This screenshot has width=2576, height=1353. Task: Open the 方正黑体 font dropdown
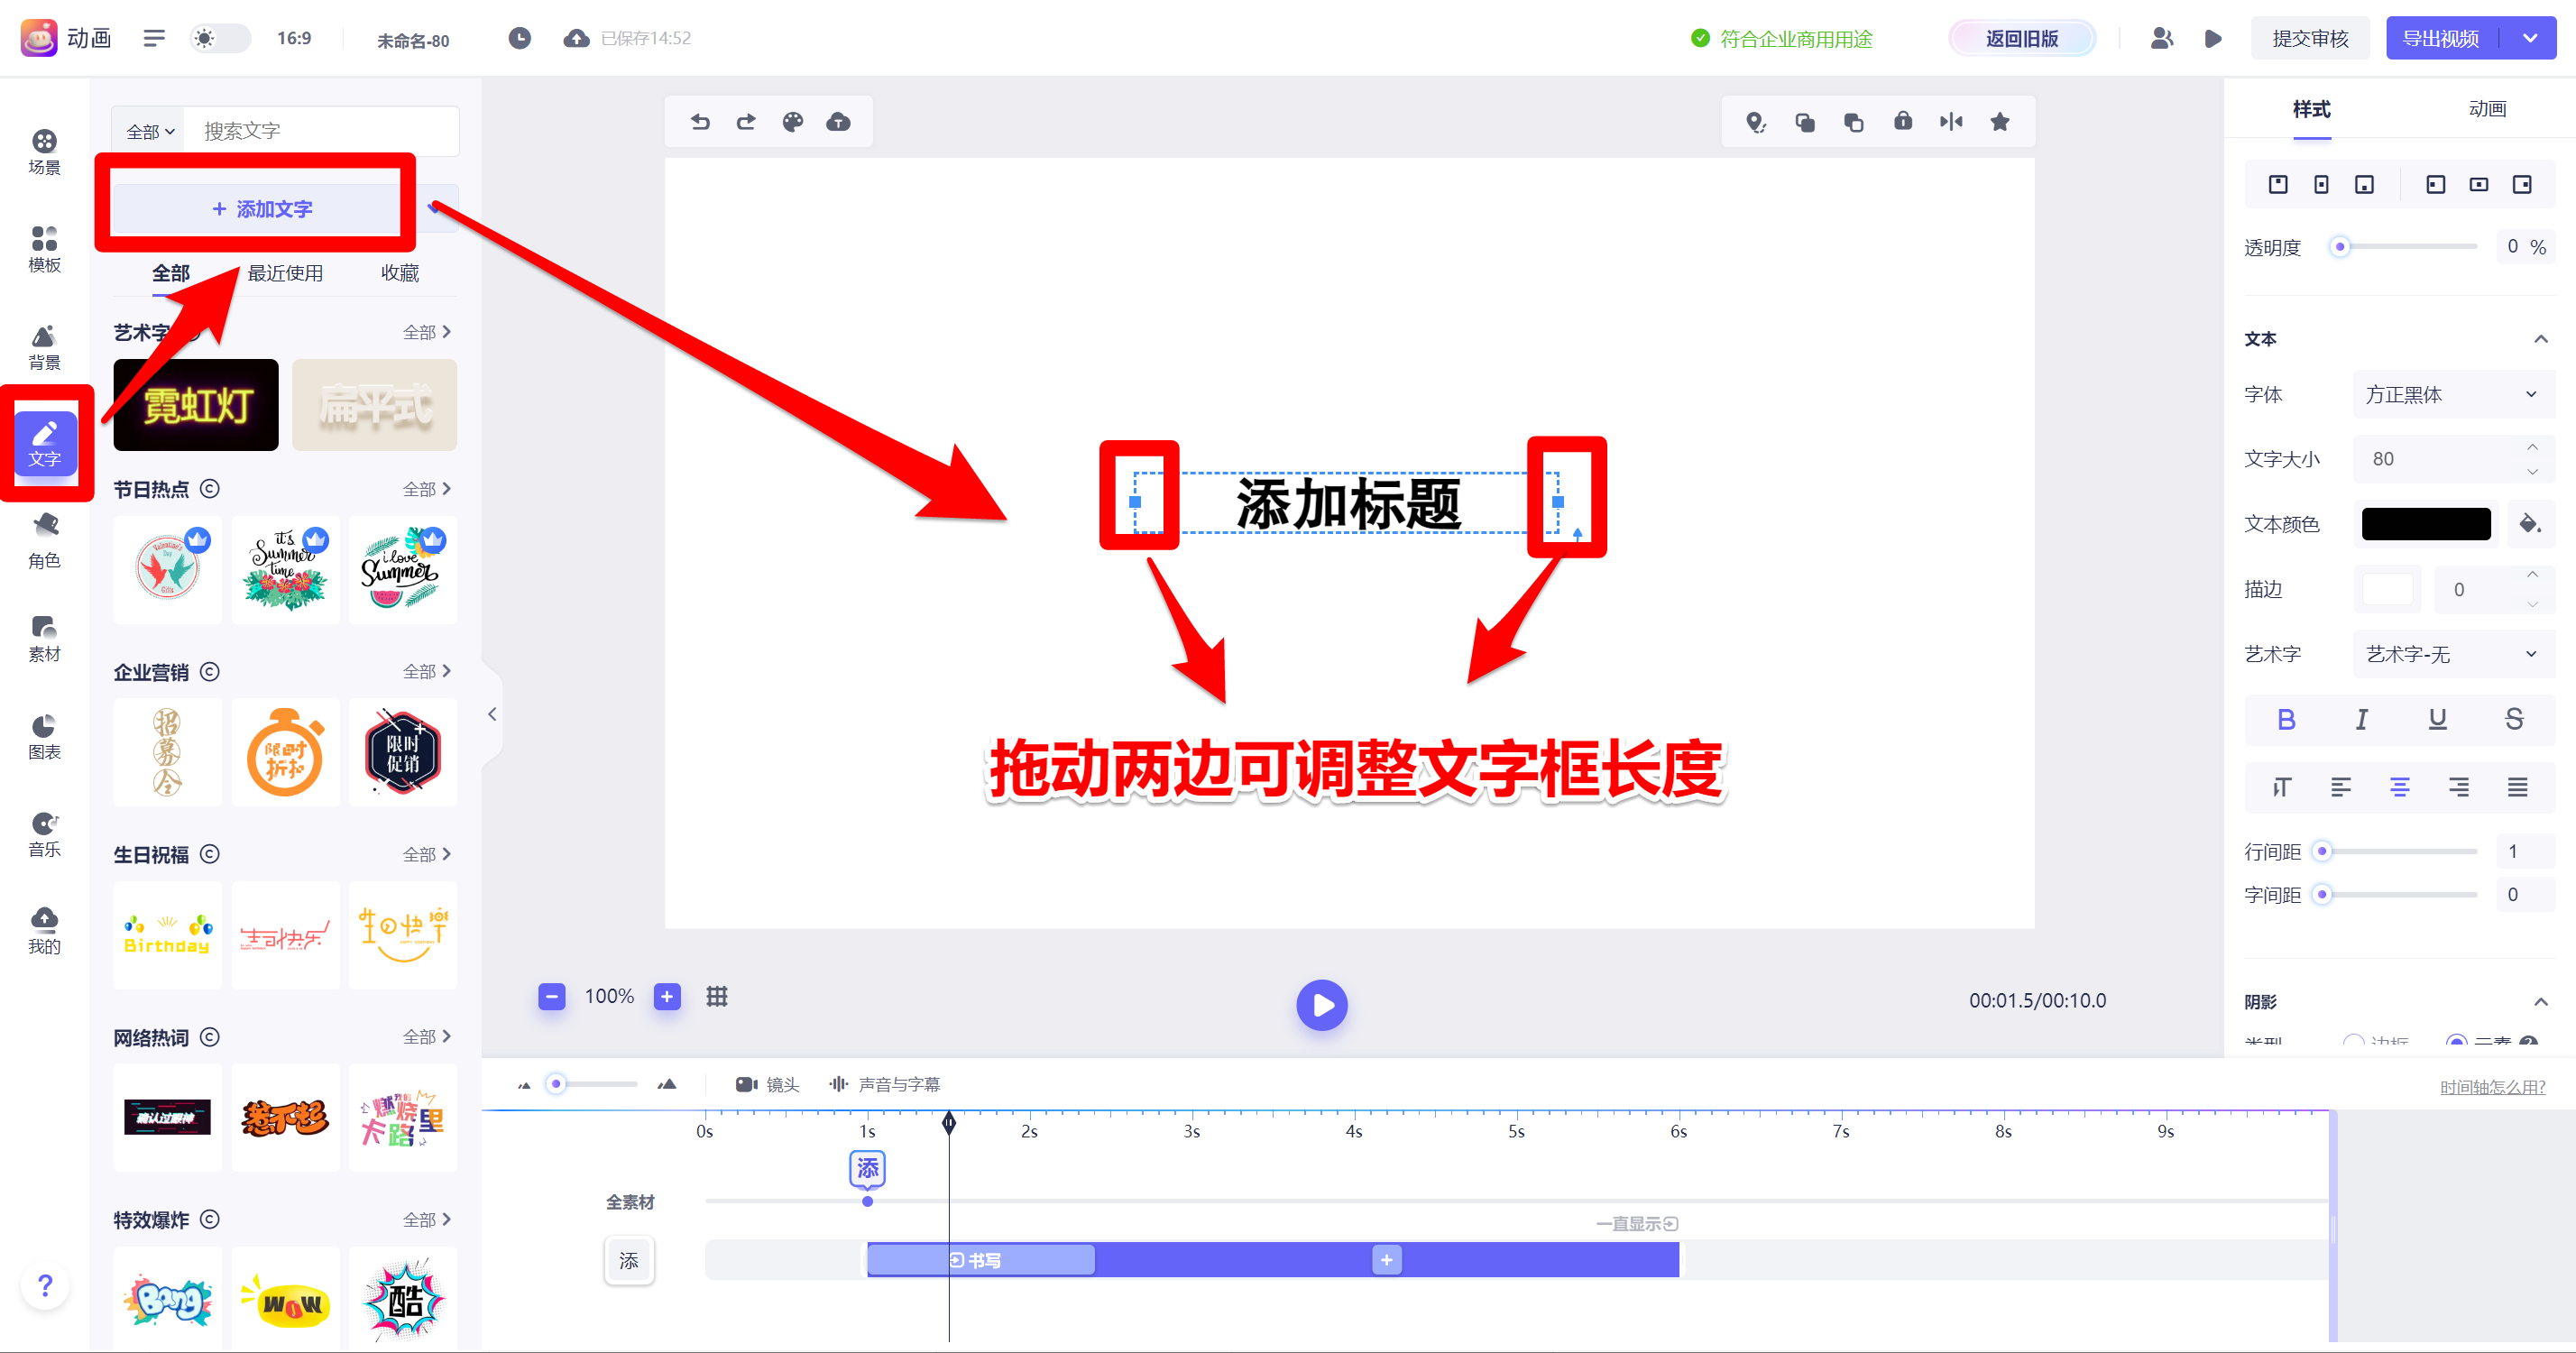(2453, 394)
